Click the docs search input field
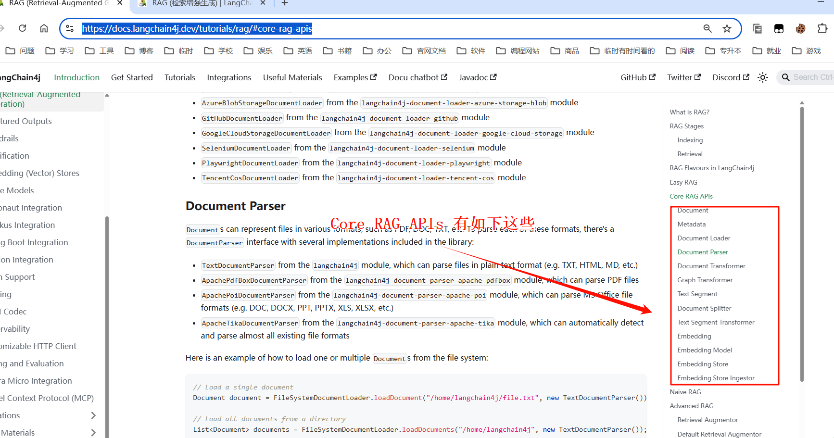The width and height of the screenshot is (834, 438). 811,77
